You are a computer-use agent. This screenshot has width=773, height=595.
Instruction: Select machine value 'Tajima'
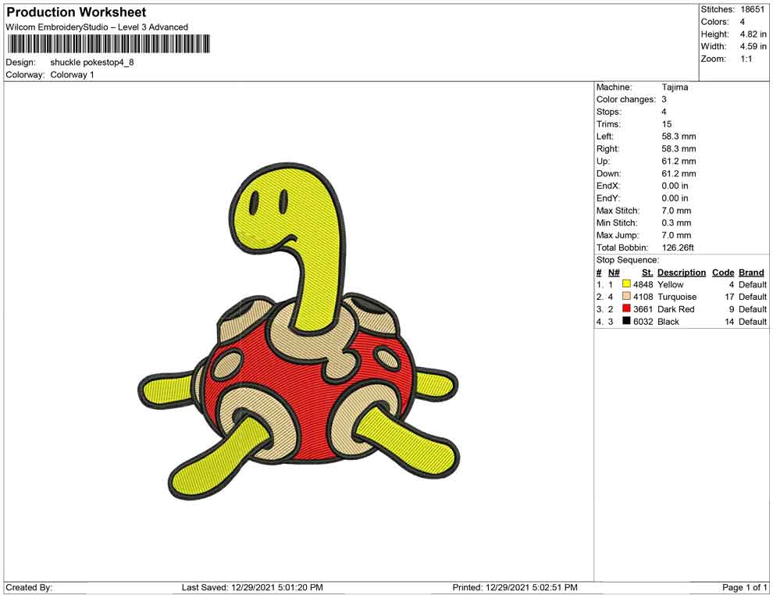[x=675, y=87]
